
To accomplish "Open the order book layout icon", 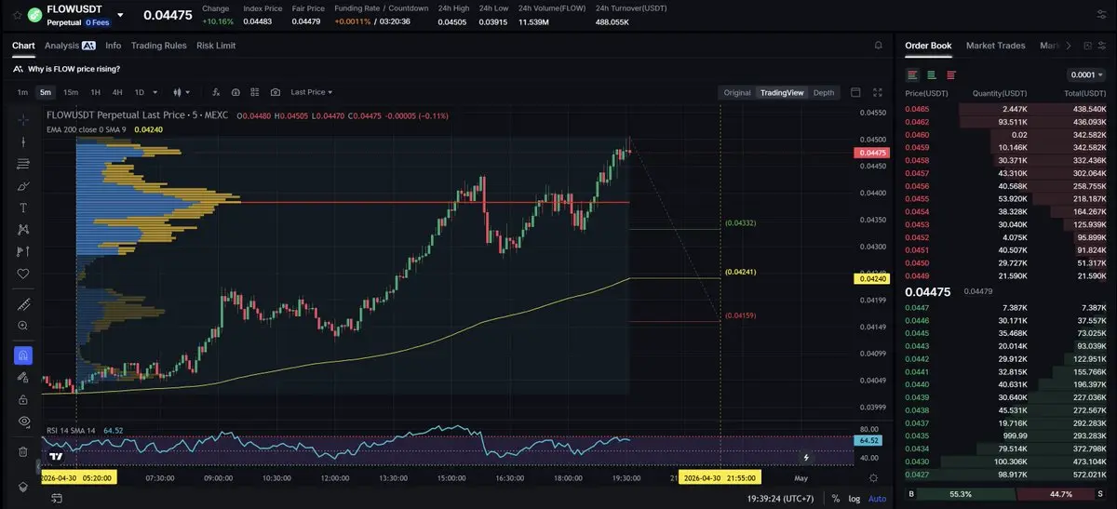I will (x=1085, y=46).
